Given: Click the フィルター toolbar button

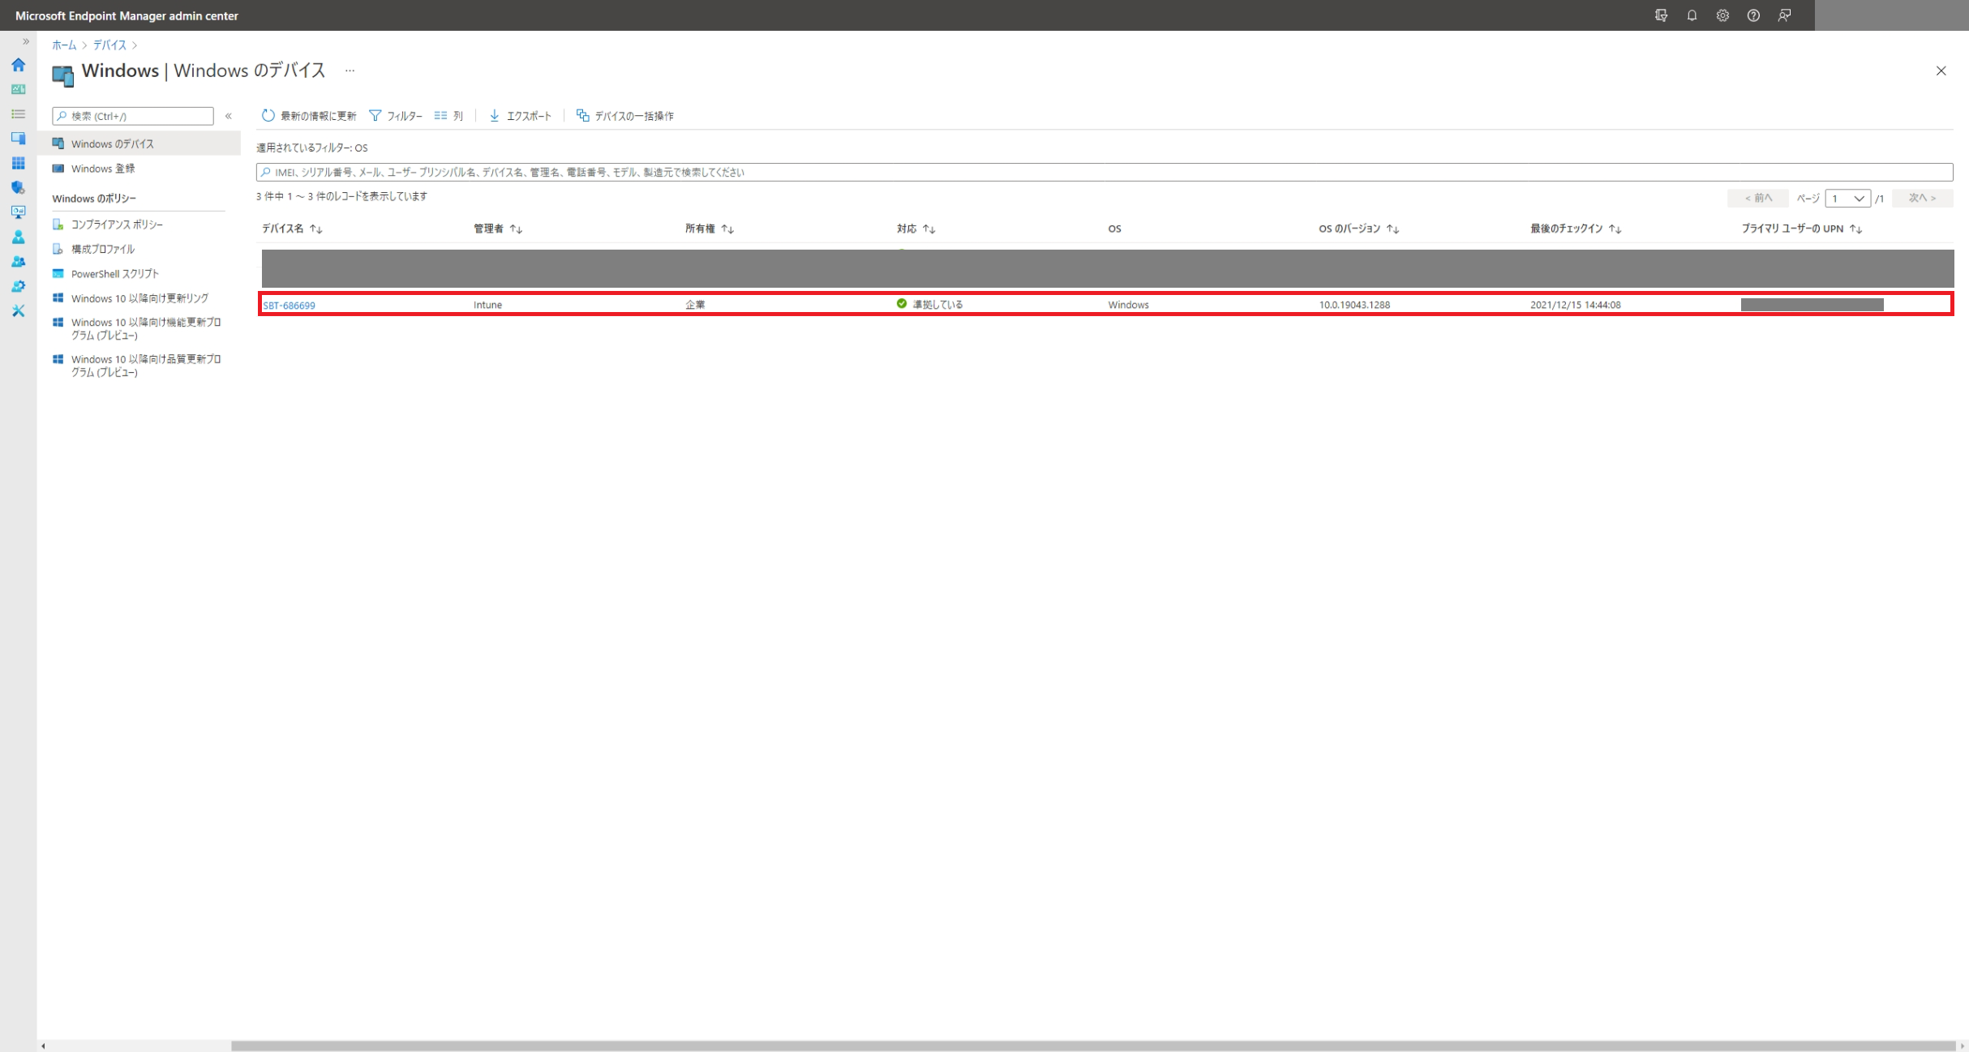Looking at the screenshot, I should tap(396, 116).
